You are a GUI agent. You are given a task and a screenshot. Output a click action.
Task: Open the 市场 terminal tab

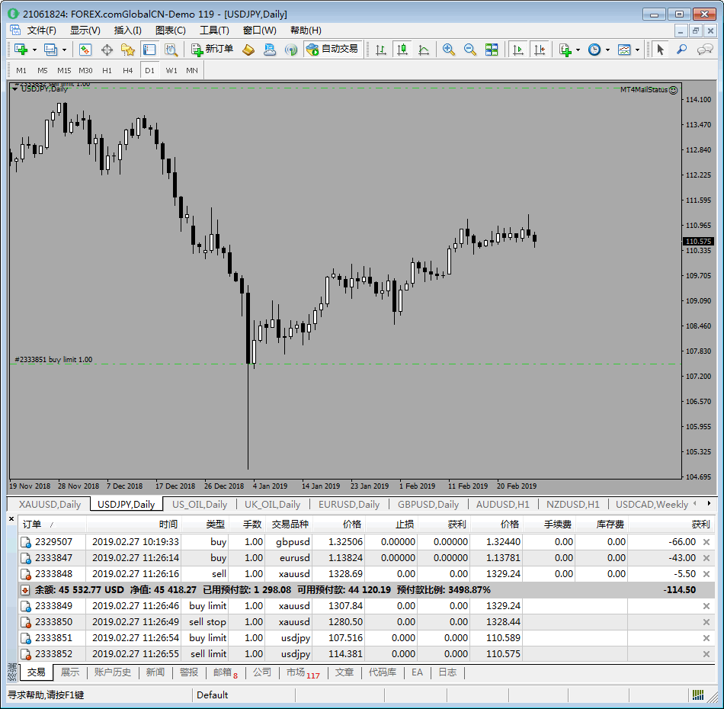point(303,673)
